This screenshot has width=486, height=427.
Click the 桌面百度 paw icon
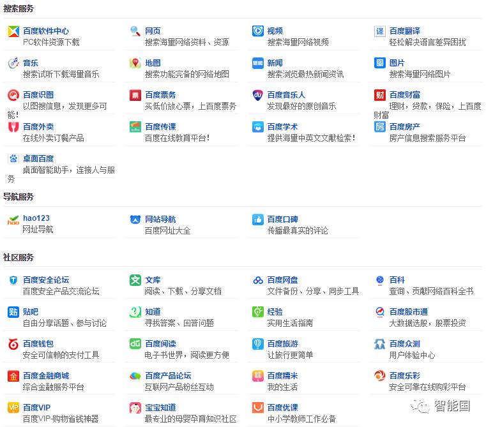click(13, 159)
